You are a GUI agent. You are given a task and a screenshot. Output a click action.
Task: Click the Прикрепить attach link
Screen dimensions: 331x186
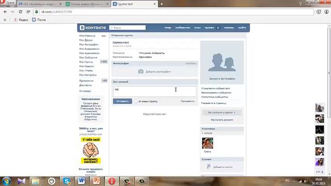point(187,101)
